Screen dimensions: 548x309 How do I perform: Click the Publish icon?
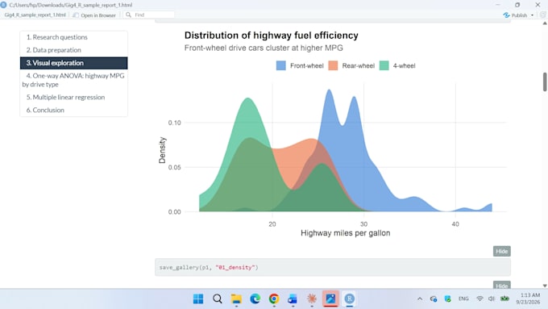(506, 15)
